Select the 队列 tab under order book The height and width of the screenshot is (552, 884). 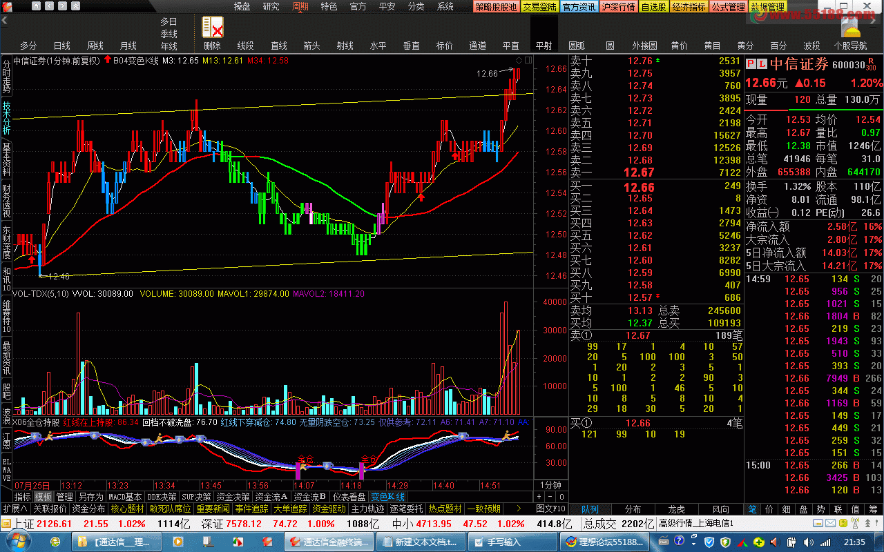(590, 509)
